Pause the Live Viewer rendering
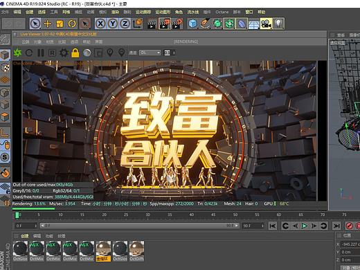This screenshot has width=360, height=270. click(41, 53)
